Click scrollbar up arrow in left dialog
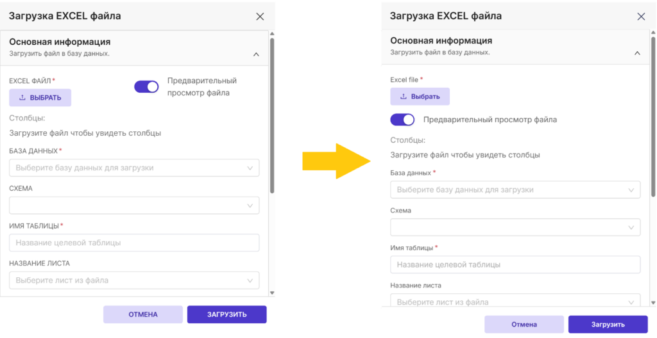 [271, 33]
